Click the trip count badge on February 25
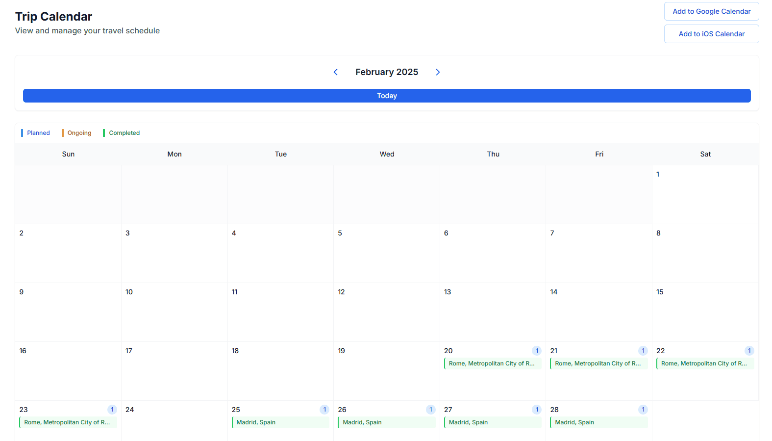This screenshot has height=441, width=772. 324,410
